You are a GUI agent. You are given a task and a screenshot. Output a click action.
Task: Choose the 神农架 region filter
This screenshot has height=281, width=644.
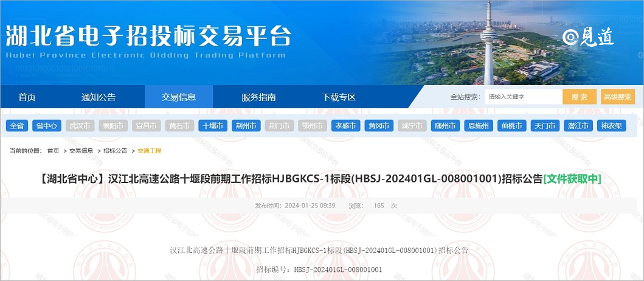click(610, 126)
